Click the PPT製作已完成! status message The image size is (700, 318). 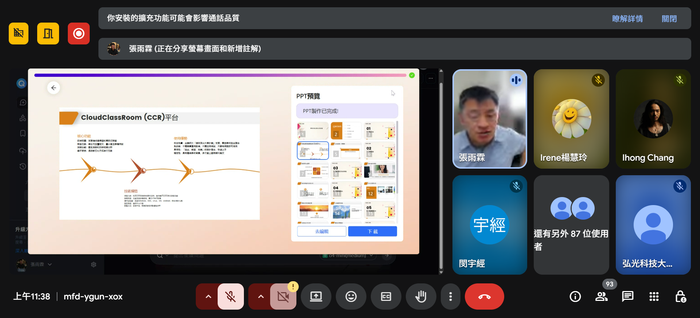pyautogui.click(x=347, y=111)
